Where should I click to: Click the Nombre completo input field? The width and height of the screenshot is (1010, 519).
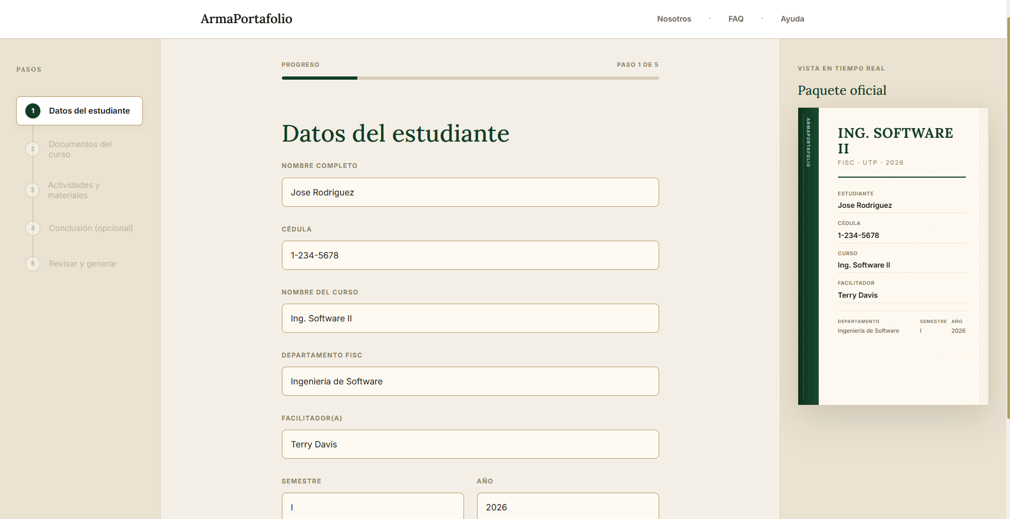(470, 192)
